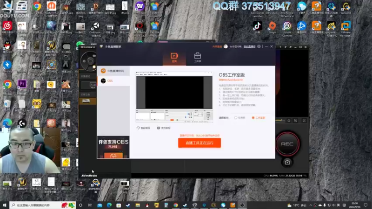Click the red REC button in RECentral
Viewport: 372px width, 209px height.
287,144
